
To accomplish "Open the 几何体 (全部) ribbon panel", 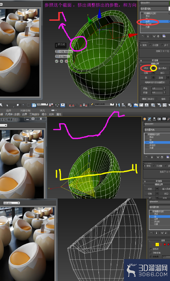I will (12, 114).
